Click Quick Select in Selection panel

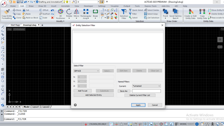pos(136,10)
